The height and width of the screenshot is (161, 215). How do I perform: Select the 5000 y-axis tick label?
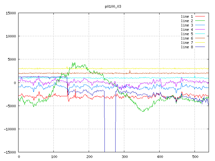click(x=11, y=59)
